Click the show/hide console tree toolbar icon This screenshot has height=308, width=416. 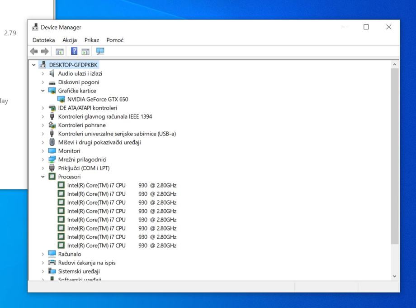pyautogui.click(x=59, y=52)
